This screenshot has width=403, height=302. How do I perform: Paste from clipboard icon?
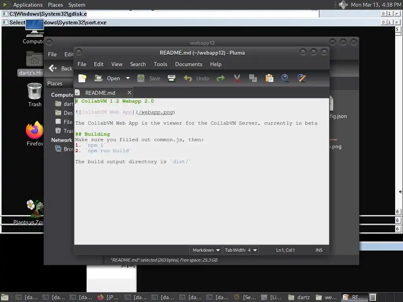click(x=269, y=78)
